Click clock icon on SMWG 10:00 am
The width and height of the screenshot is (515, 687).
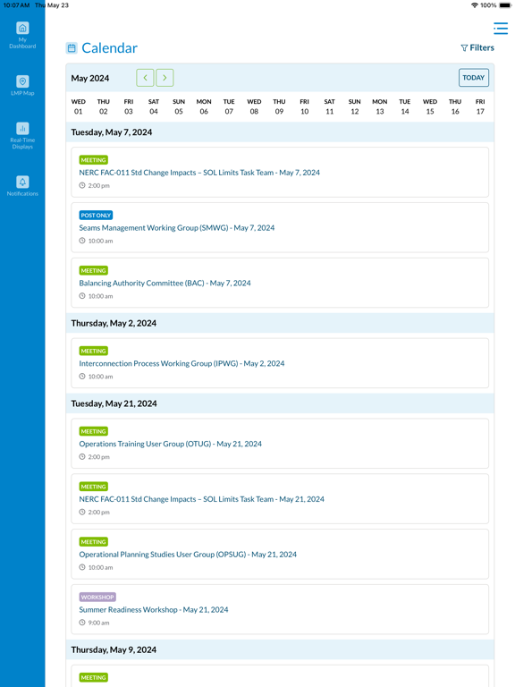(x=82, y=241)
